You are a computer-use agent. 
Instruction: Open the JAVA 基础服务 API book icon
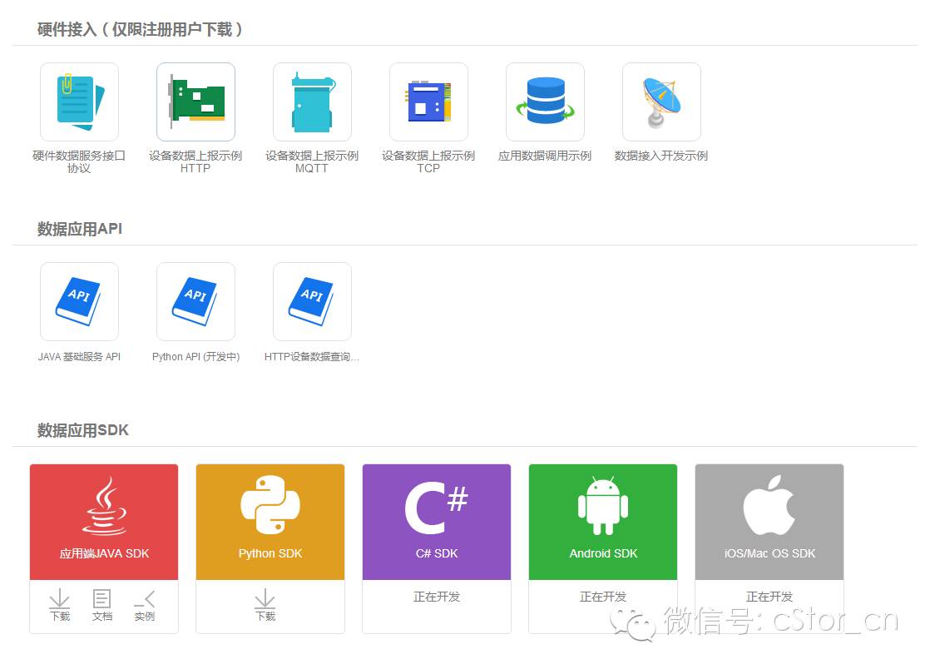pos(80,301)
